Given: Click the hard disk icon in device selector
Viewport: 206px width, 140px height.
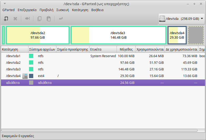Looking at the screenshot, I should coord(162,19).
